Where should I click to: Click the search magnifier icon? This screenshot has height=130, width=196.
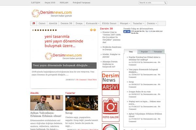click(x=165, y=3)
